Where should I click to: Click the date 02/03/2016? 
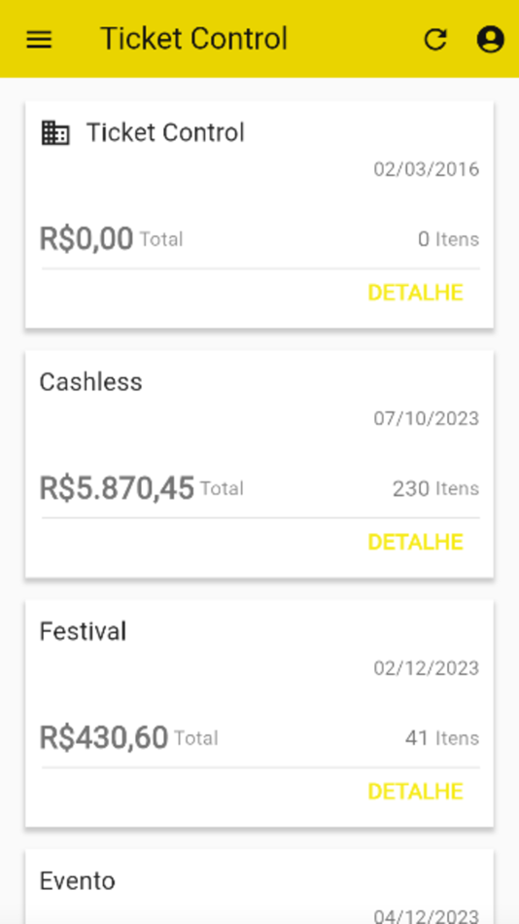(427, 169)
